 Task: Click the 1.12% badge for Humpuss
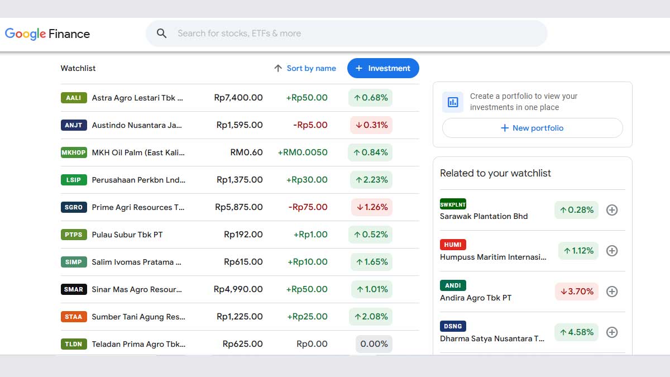coord(578,251)
